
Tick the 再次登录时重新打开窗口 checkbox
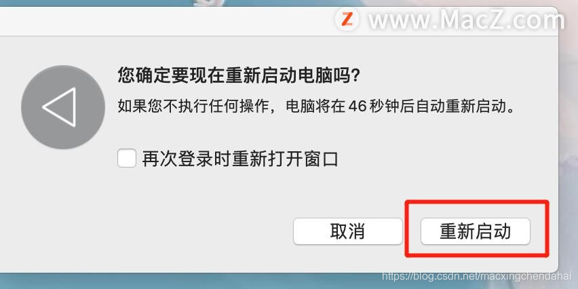[x=127, y=158]
